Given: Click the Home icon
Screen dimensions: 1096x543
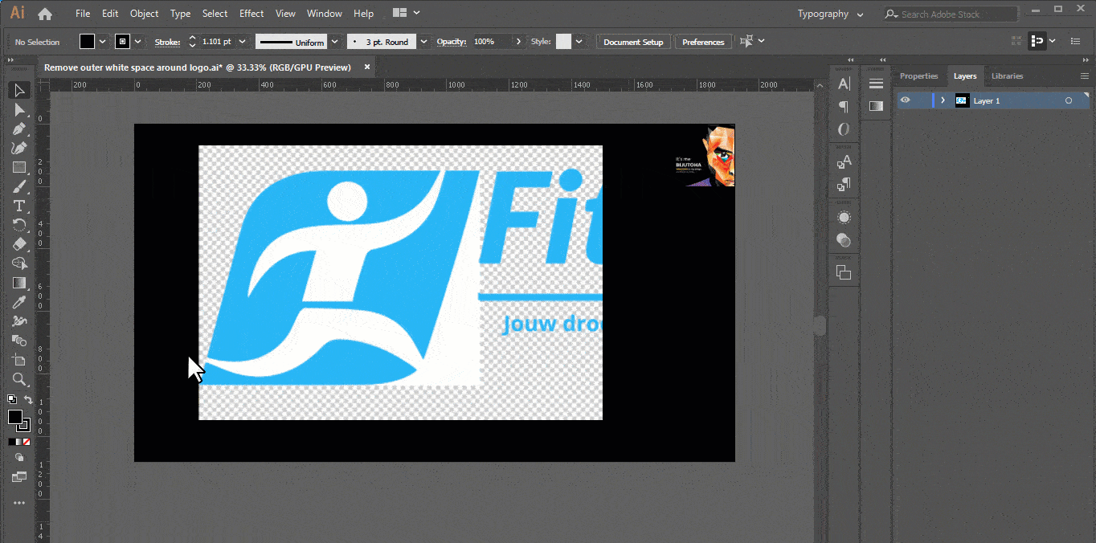Looking at the screenshot, I should [x=45, y=14].
